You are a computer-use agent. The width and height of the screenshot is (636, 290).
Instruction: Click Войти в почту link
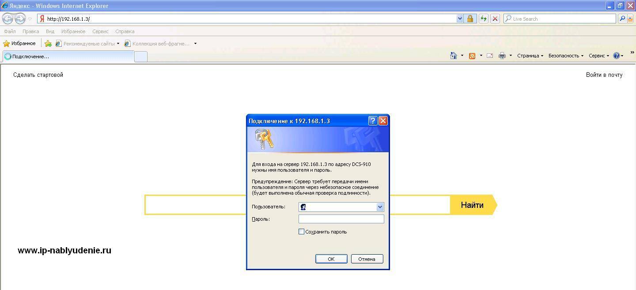click(604, 75)
